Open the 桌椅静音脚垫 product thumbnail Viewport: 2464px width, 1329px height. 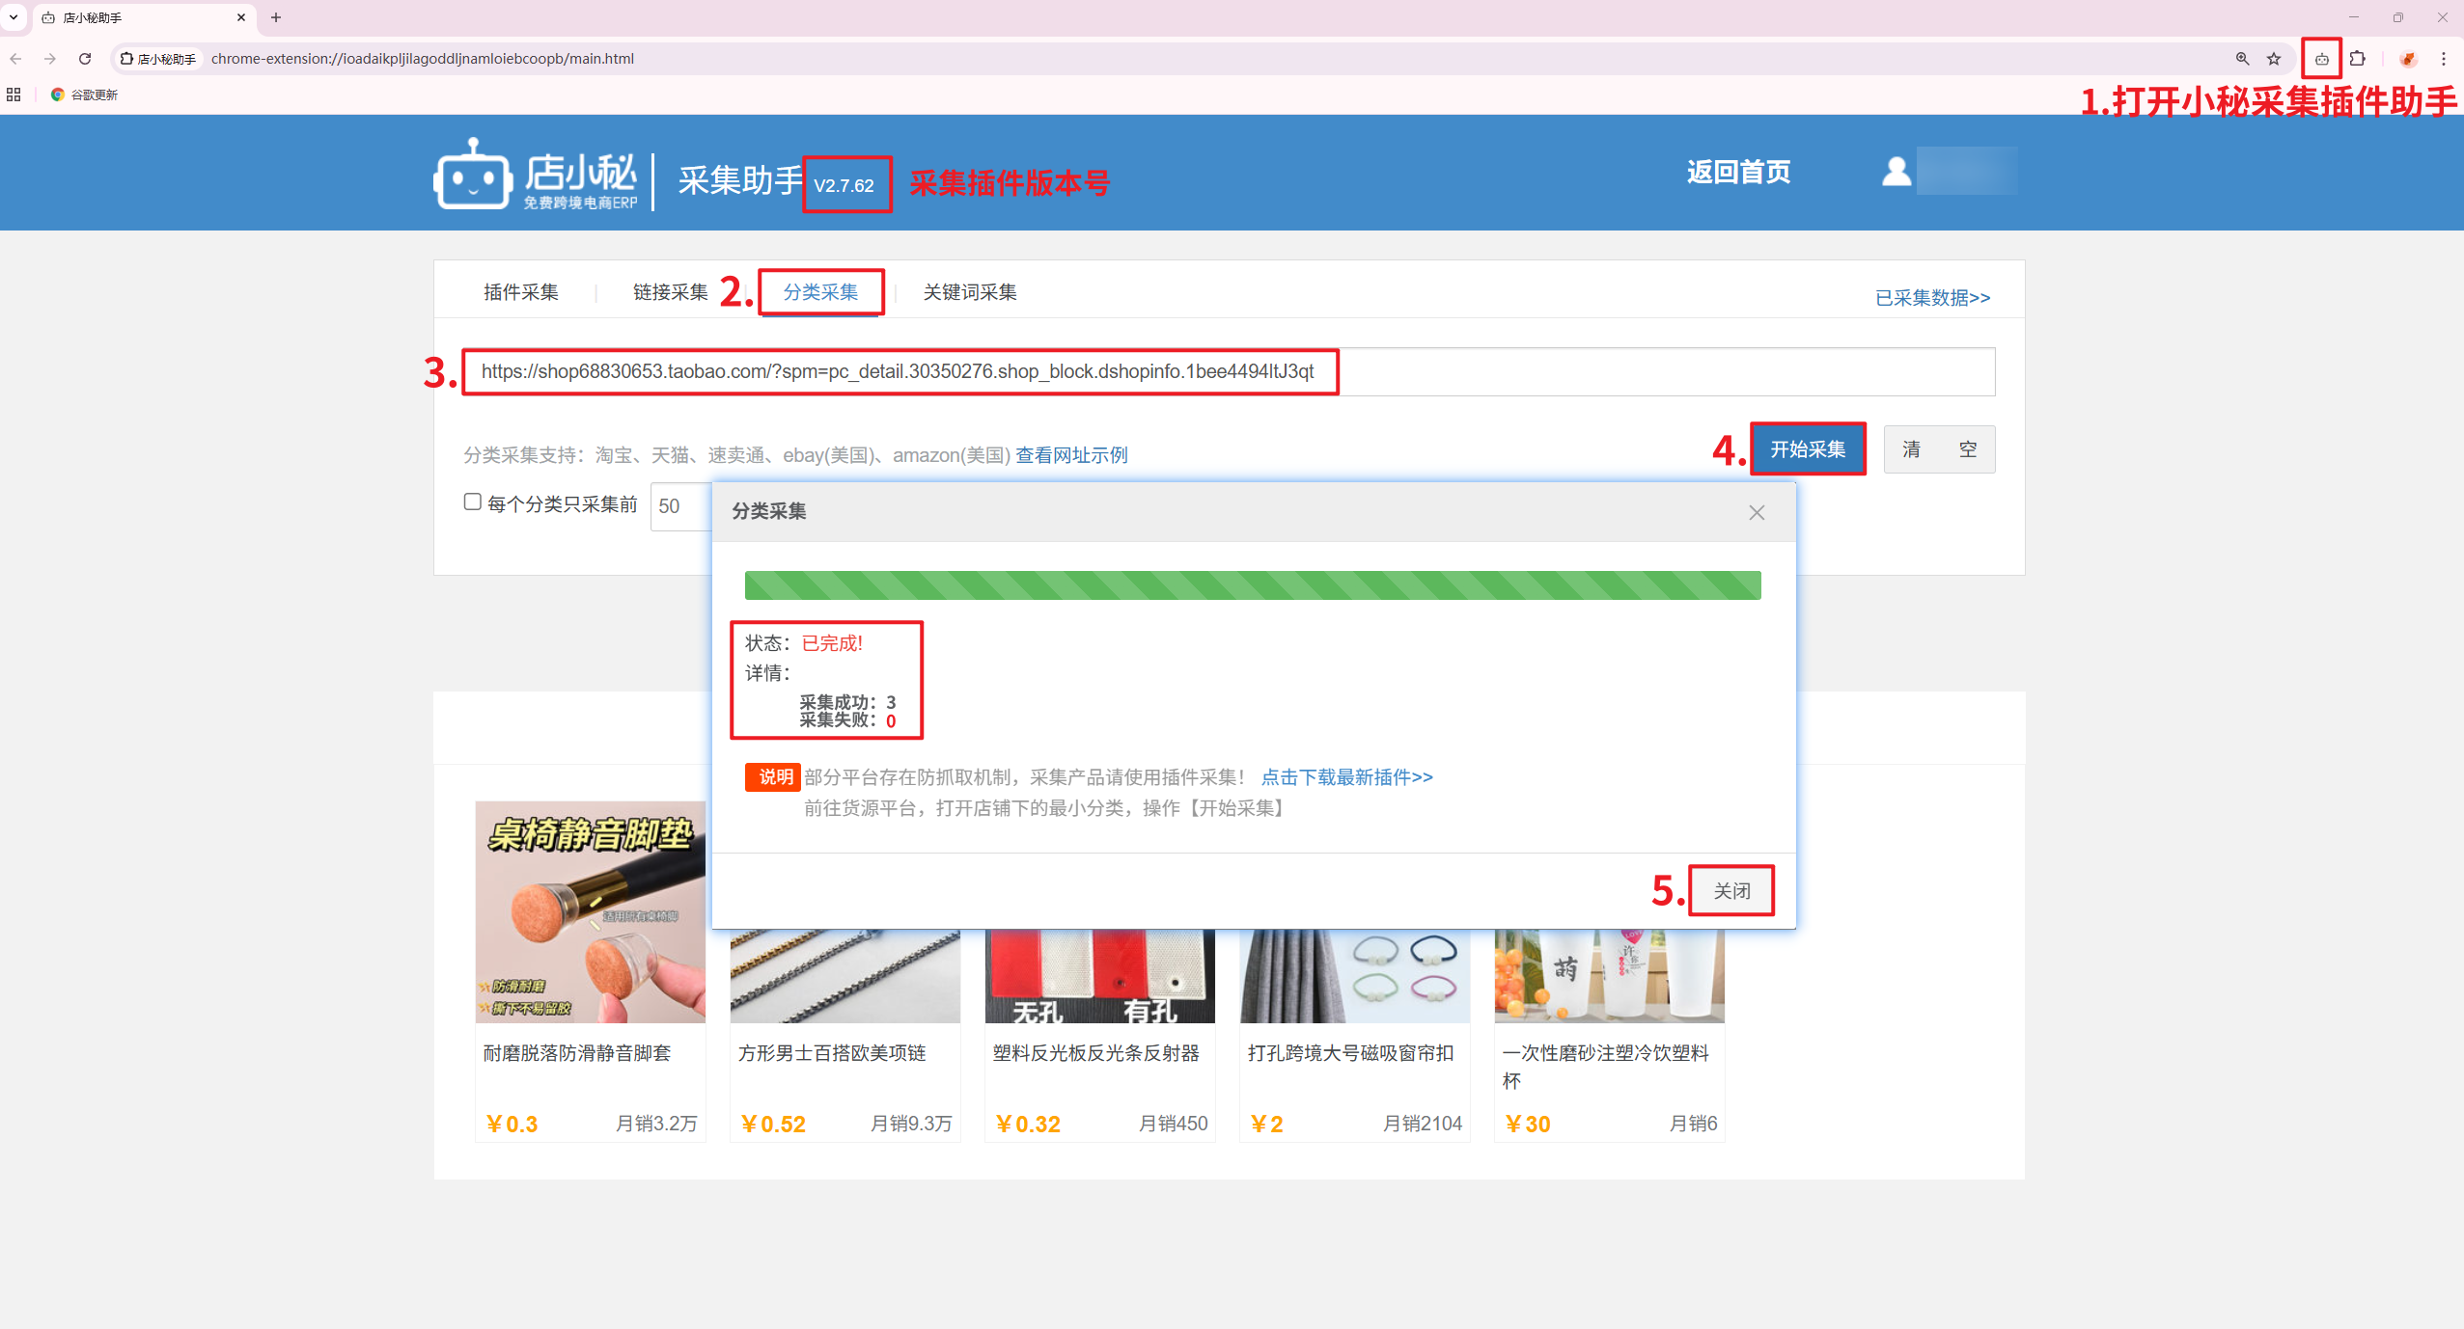(x=590, y=911)
